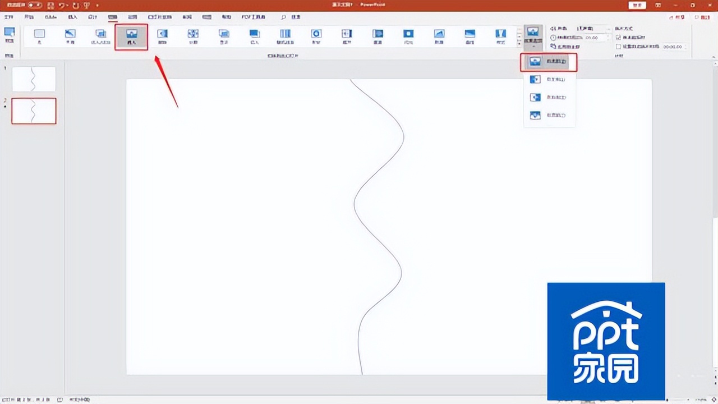Screen dimensions: 718x404
Task: Switch to the Review tab
Action: coord(187,17)
